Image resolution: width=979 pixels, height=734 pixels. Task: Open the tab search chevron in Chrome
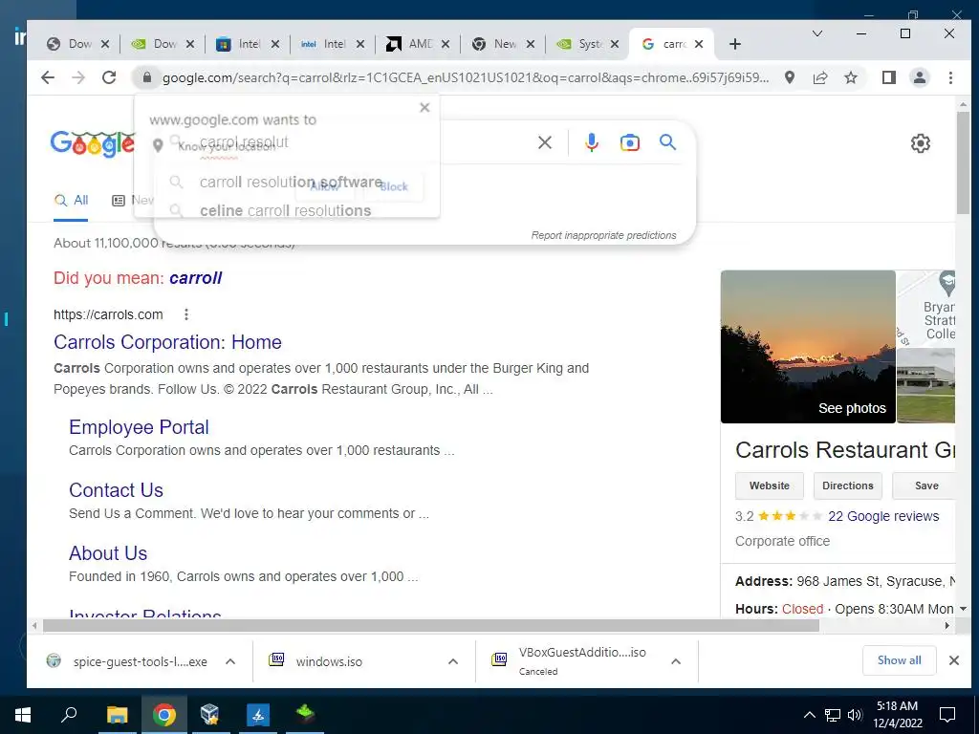[x=816, y=33]
